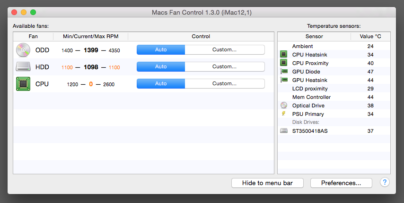
Task: Click the CPU fan name label
Action: 42,84
